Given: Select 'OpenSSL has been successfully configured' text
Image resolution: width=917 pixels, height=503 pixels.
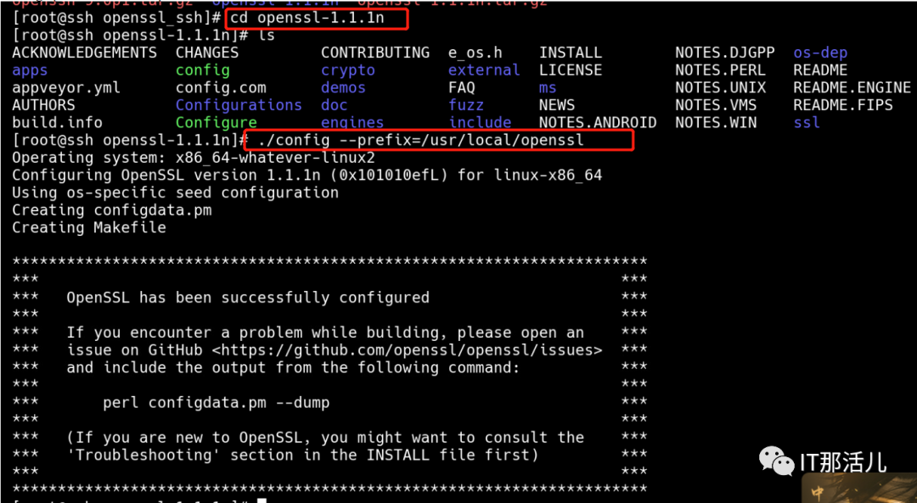Looking at the screenshot, I should click(x=248, y=298).
